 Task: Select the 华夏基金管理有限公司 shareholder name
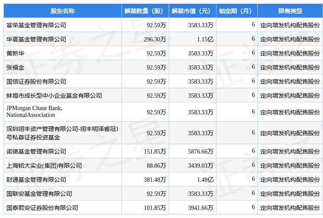[x=36, y=39]
